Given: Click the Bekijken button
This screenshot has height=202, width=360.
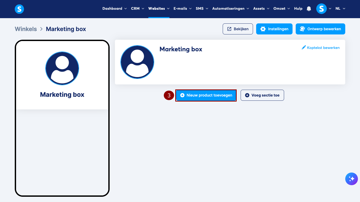Looking at the screenshot, I should coord(238,29).
